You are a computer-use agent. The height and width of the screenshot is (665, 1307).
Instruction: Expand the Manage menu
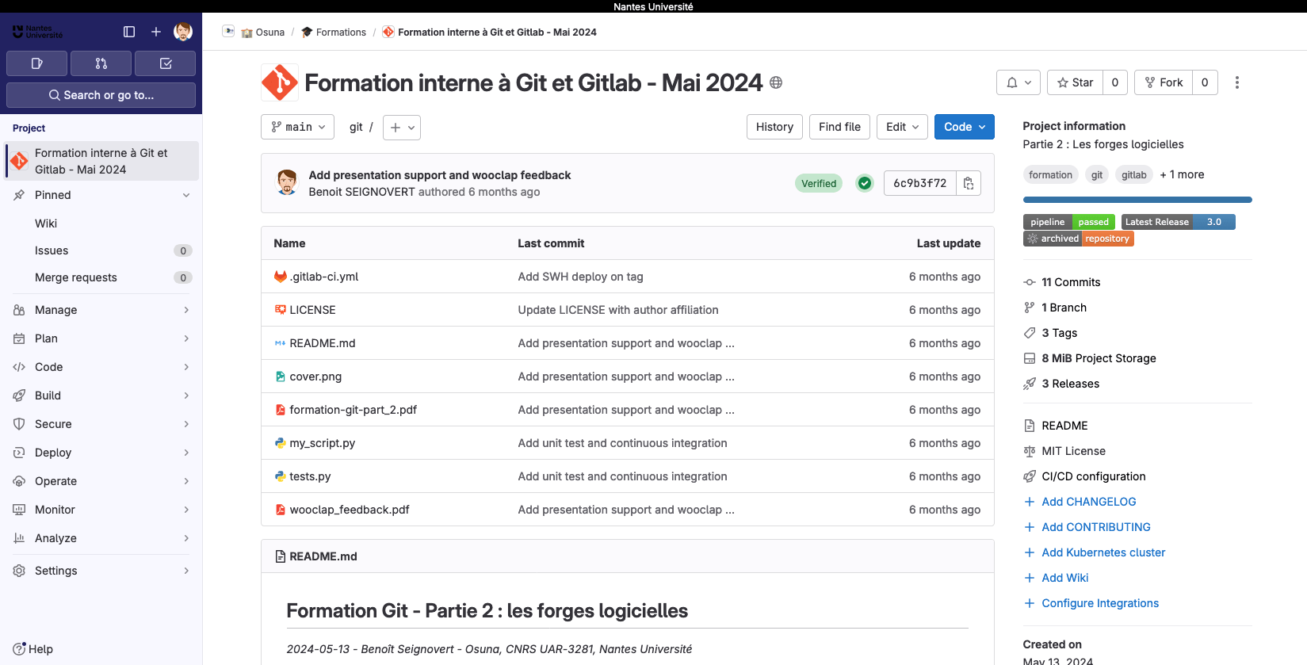pos(101,310)
